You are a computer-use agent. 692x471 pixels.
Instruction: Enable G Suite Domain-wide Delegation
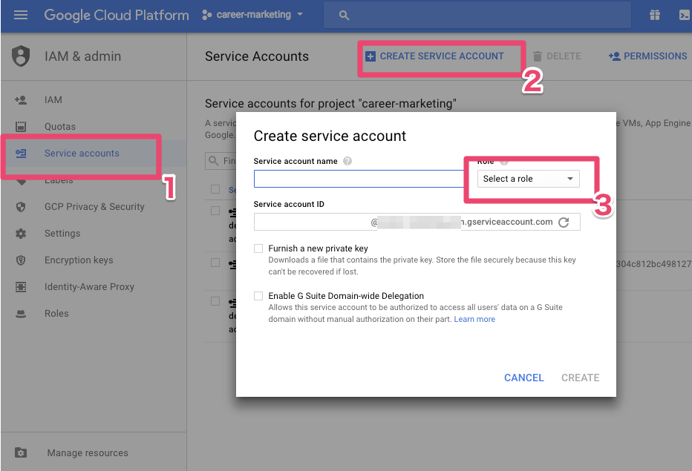[258, 296]
